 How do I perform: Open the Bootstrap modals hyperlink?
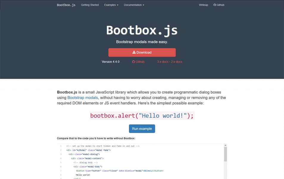pos(82,98)
